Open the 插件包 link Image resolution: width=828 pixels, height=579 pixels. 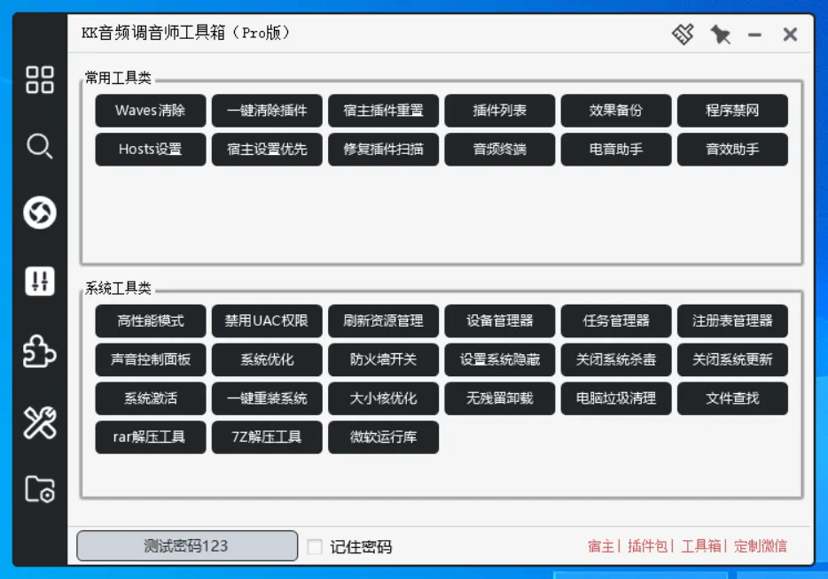(x=647, y=545)
